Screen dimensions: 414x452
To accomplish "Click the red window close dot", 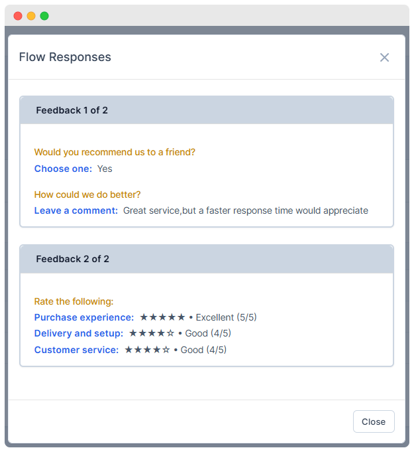I will tap(18, 16).
